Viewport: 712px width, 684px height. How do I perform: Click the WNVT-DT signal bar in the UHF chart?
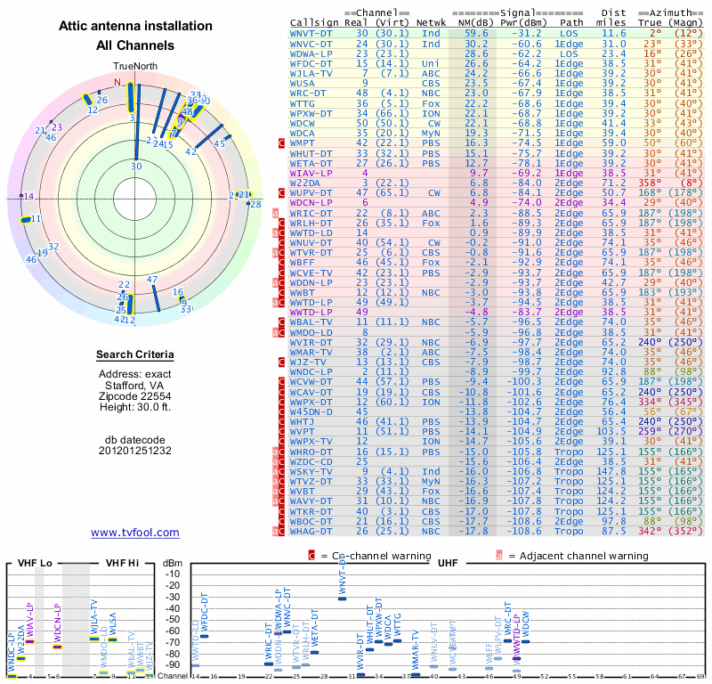[342, 598]
